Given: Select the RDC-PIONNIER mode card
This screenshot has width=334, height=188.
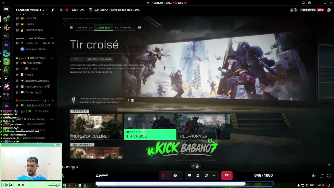Looking at the screenshot, I should (x=204, y=127).
